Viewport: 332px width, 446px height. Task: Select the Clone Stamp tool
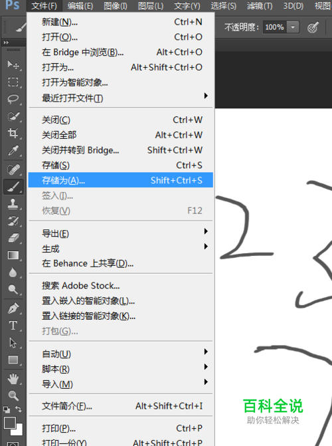tap(13, 204)
